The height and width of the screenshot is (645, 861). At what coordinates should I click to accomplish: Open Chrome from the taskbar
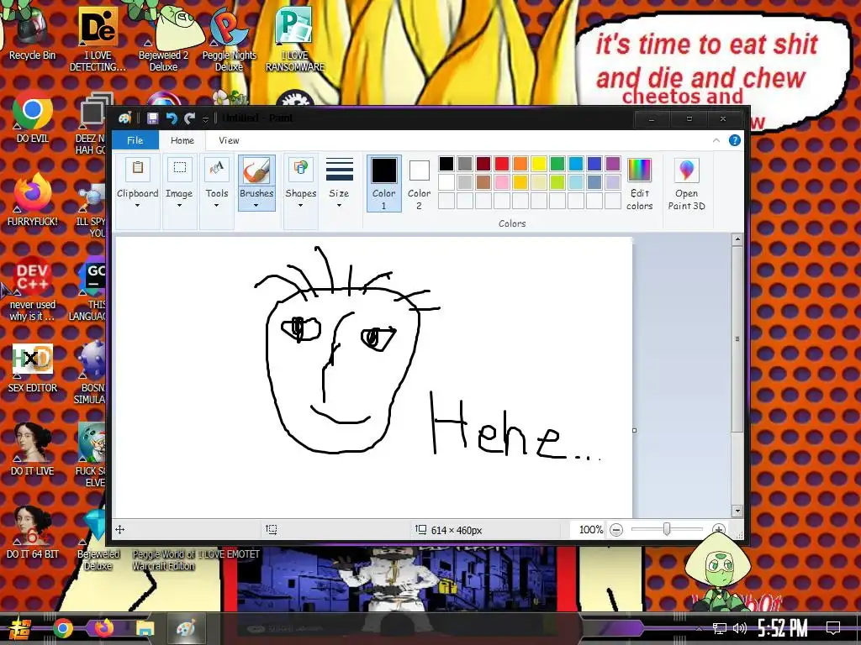[x=62, y=628]
